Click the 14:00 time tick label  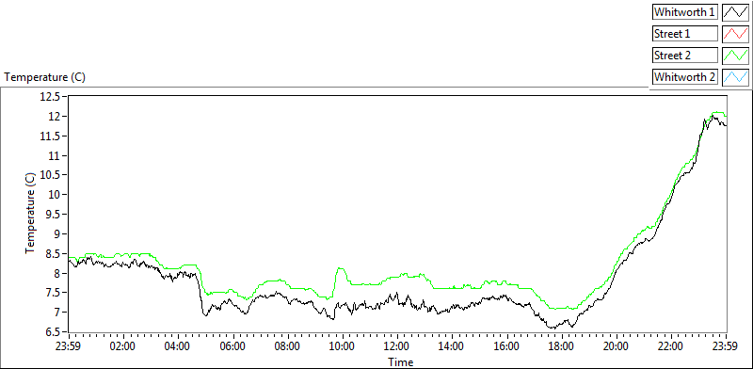pos(453,346)
